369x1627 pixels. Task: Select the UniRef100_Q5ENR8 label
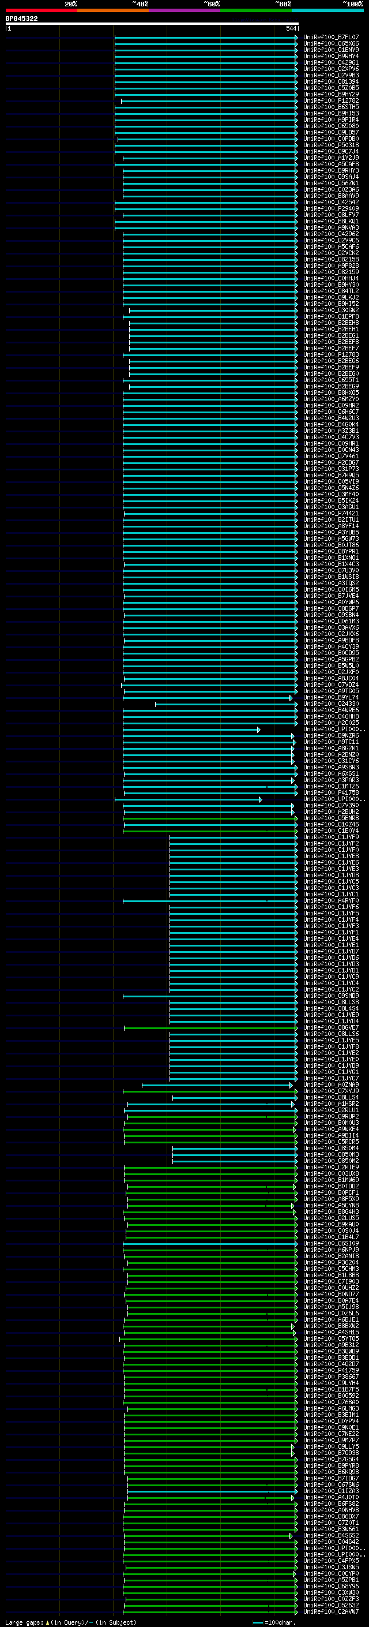click(x=331, y=818)
